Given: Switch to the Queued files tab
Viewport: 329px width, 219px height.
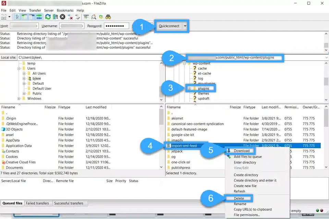Looking at the screenshot, I should click(x=12, y=203).
